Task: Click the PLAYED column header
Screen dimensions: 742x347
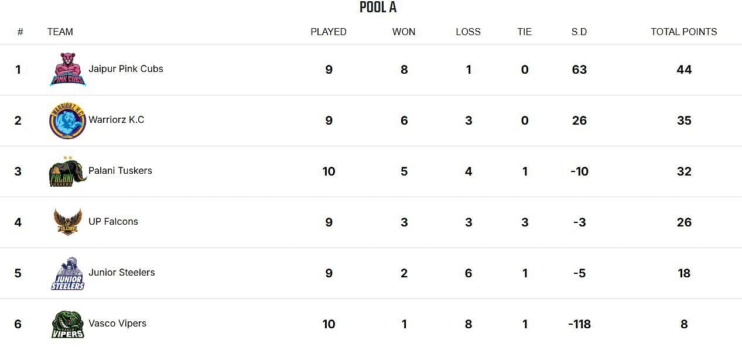Action: tap(329, 32)
